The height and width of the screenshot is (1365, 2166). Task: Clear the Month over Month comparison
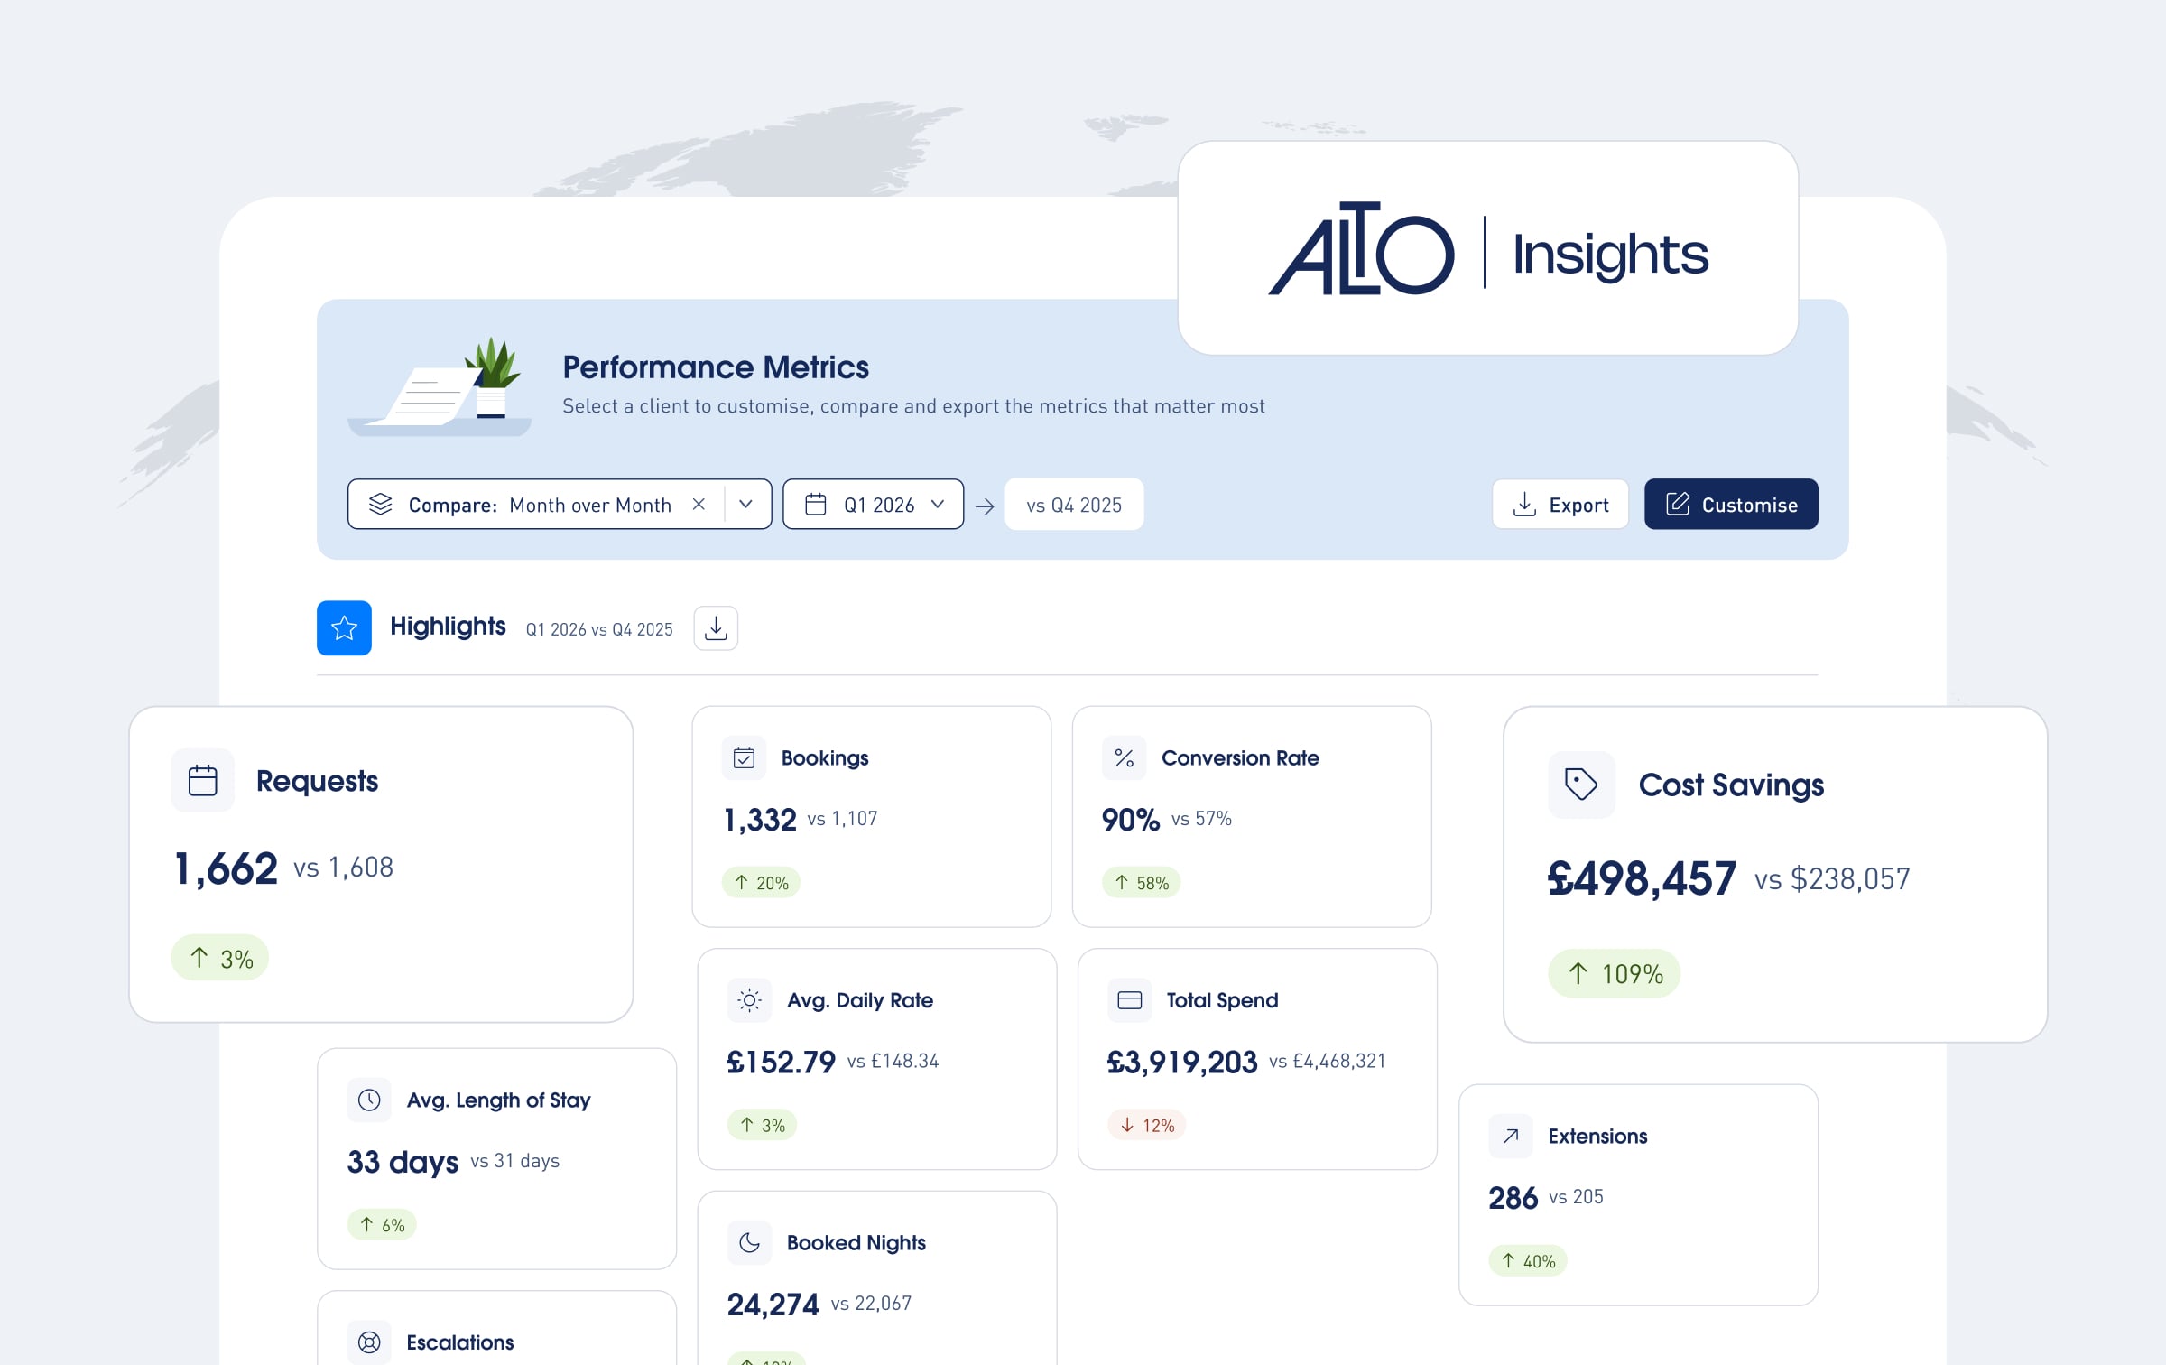coord(699,504)
